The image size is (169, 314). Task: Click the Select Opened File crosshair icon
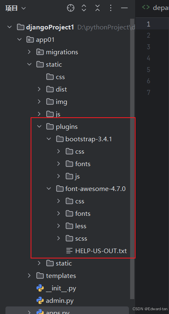(71, 8)
